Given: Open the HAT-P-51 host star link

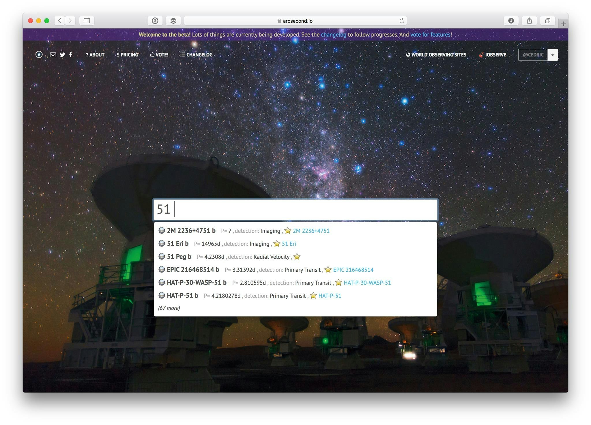Looking at the screenshot, I should (330, 296).
